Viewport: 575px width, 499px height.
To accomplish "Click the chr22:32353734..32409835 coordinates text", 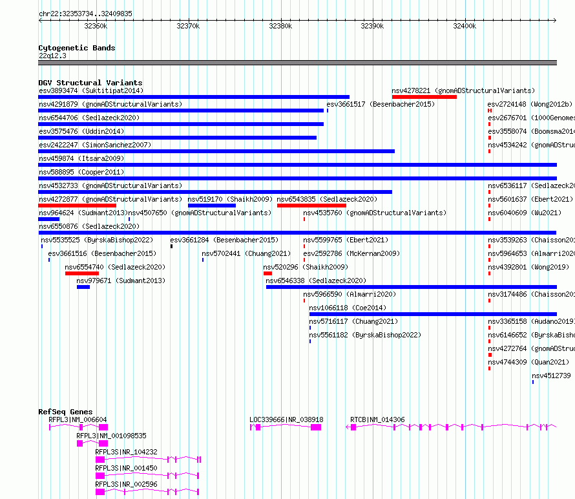I will point(85,14).
